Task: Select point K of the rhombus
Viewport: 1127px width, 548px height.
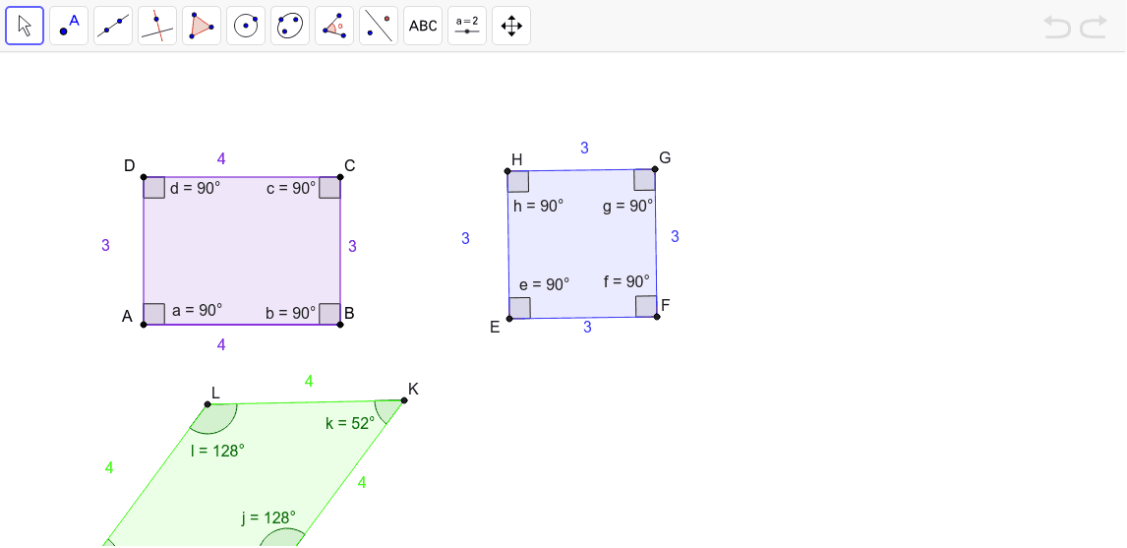Action: pos(404,400)
